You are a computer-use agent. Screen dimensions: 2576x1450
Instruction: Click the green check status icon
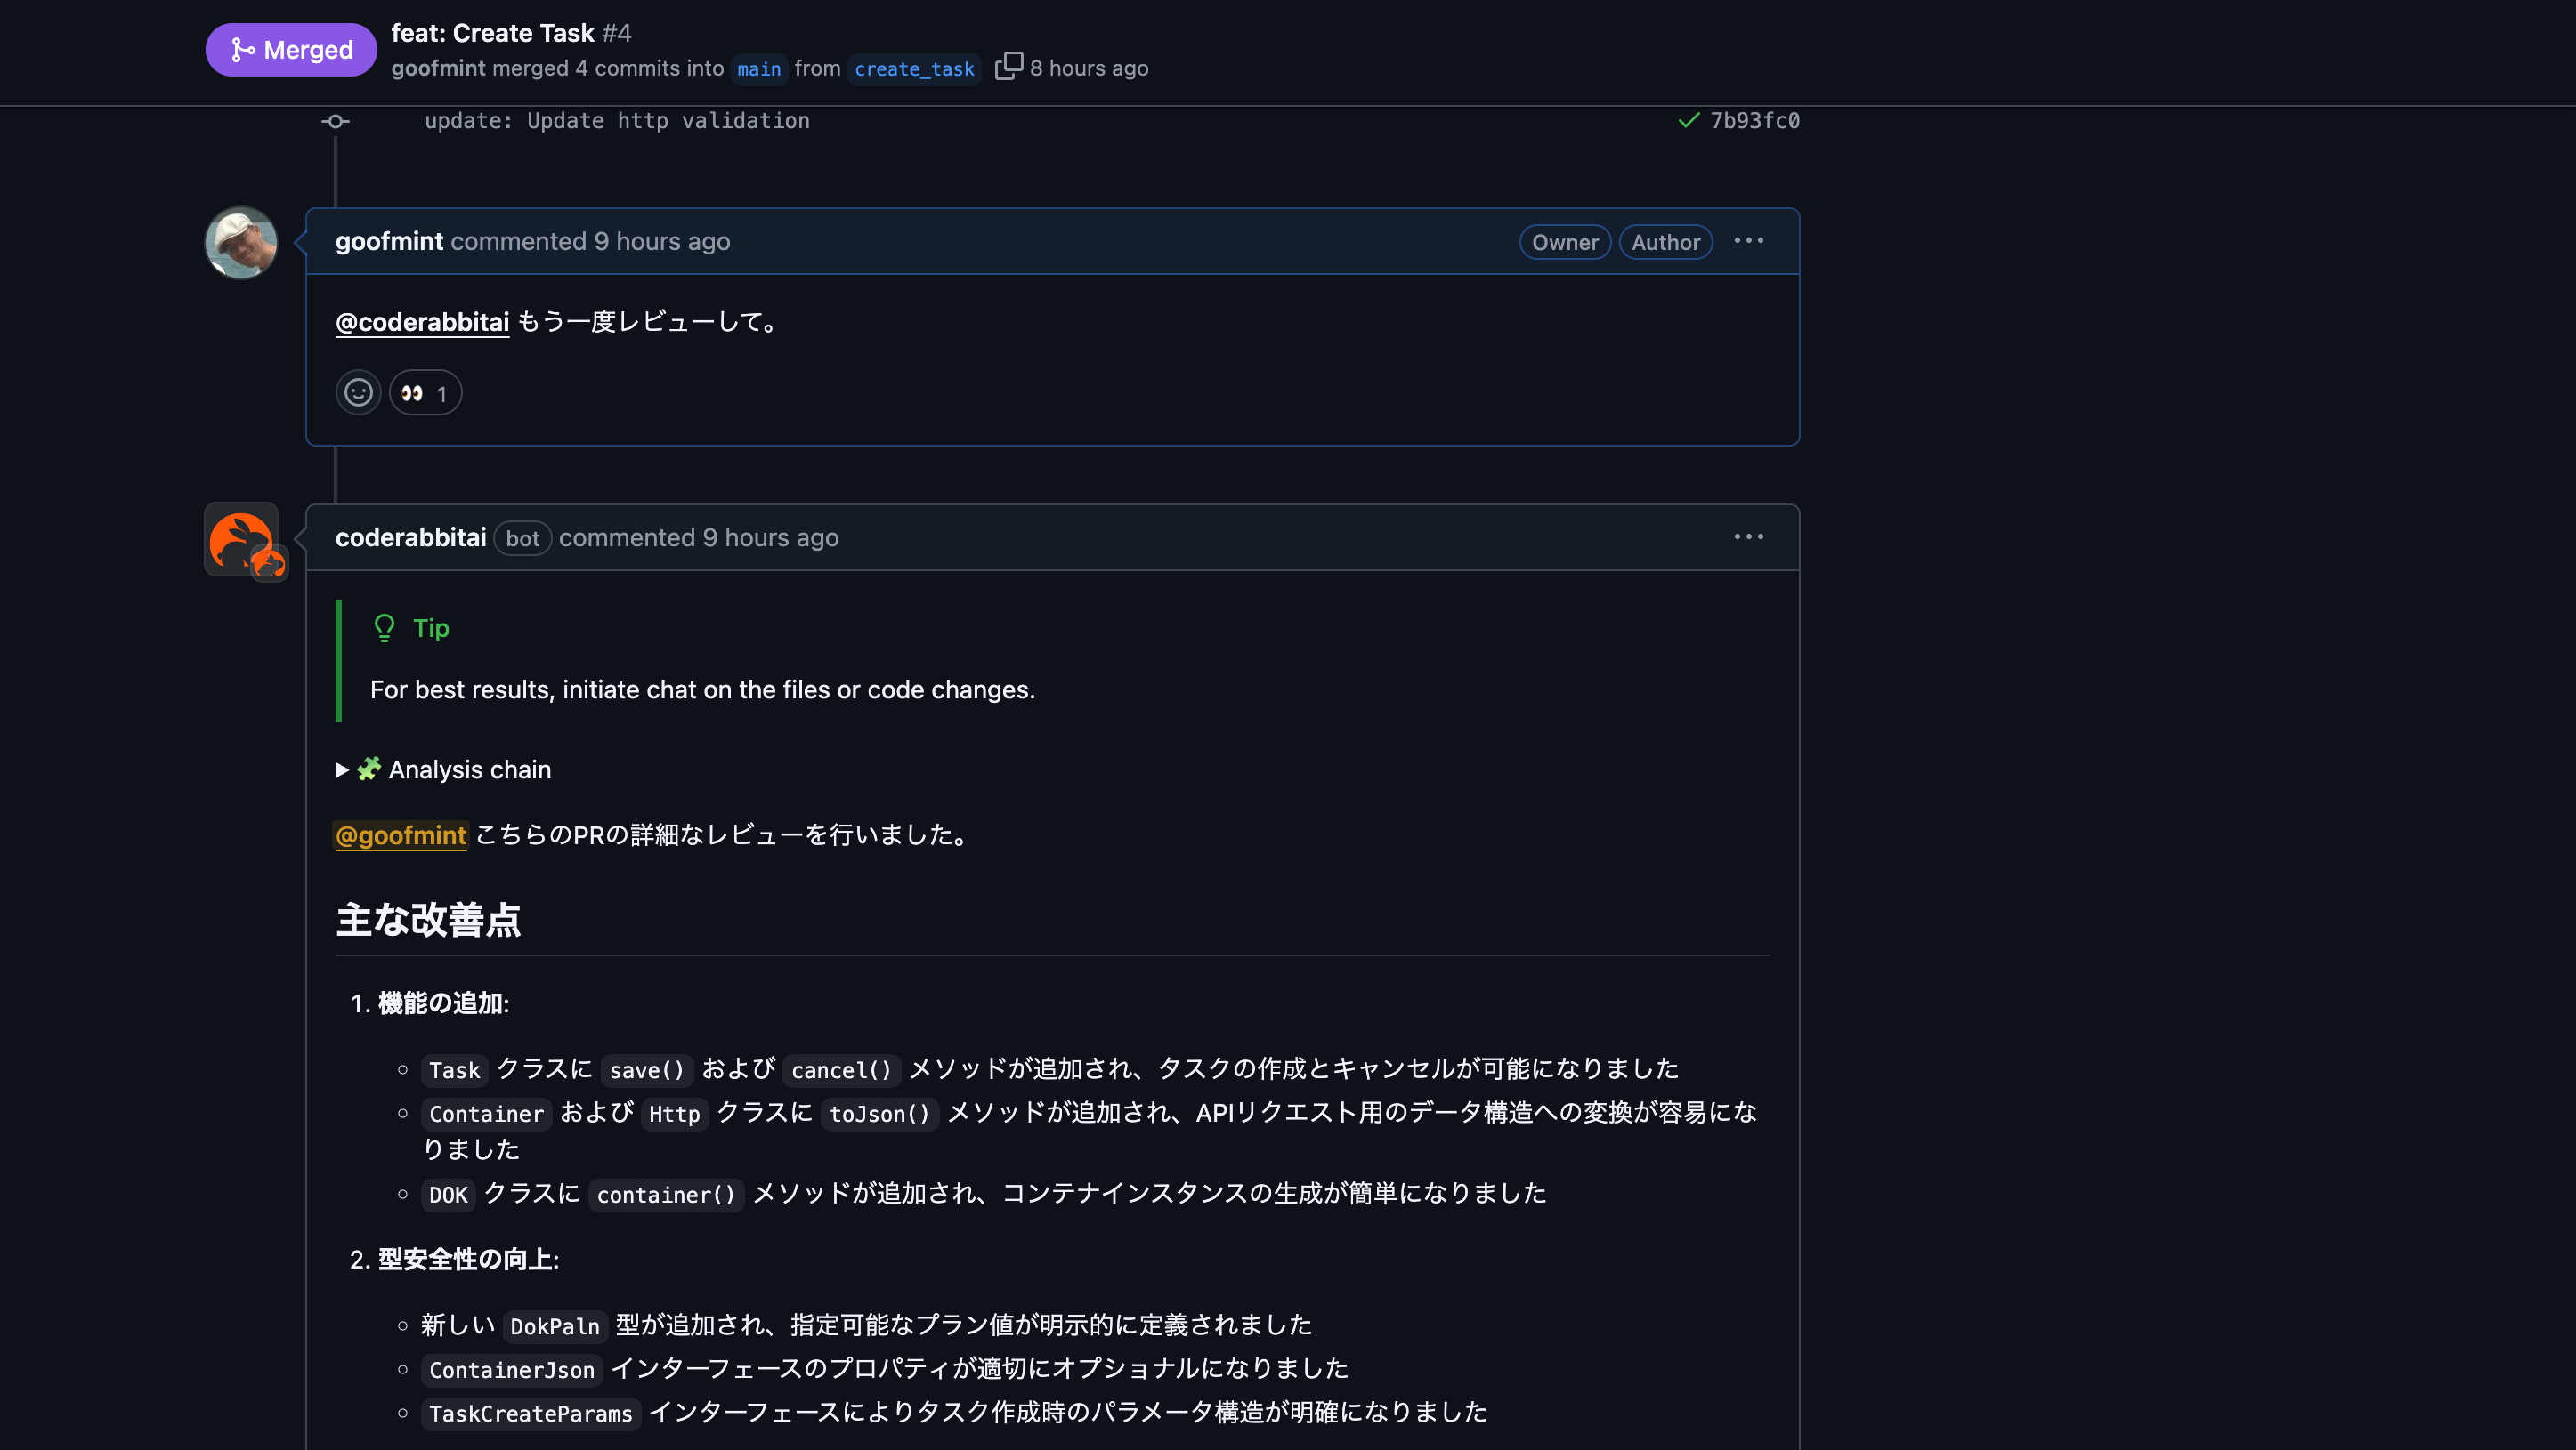pos(1688,120)
